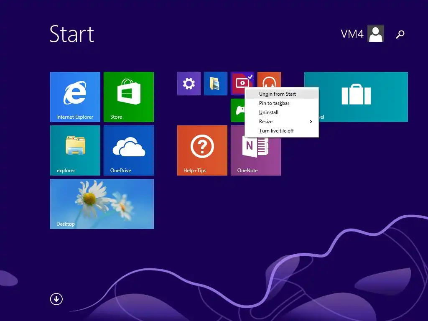Open the Internet Explorer tile

pos(75,97)
